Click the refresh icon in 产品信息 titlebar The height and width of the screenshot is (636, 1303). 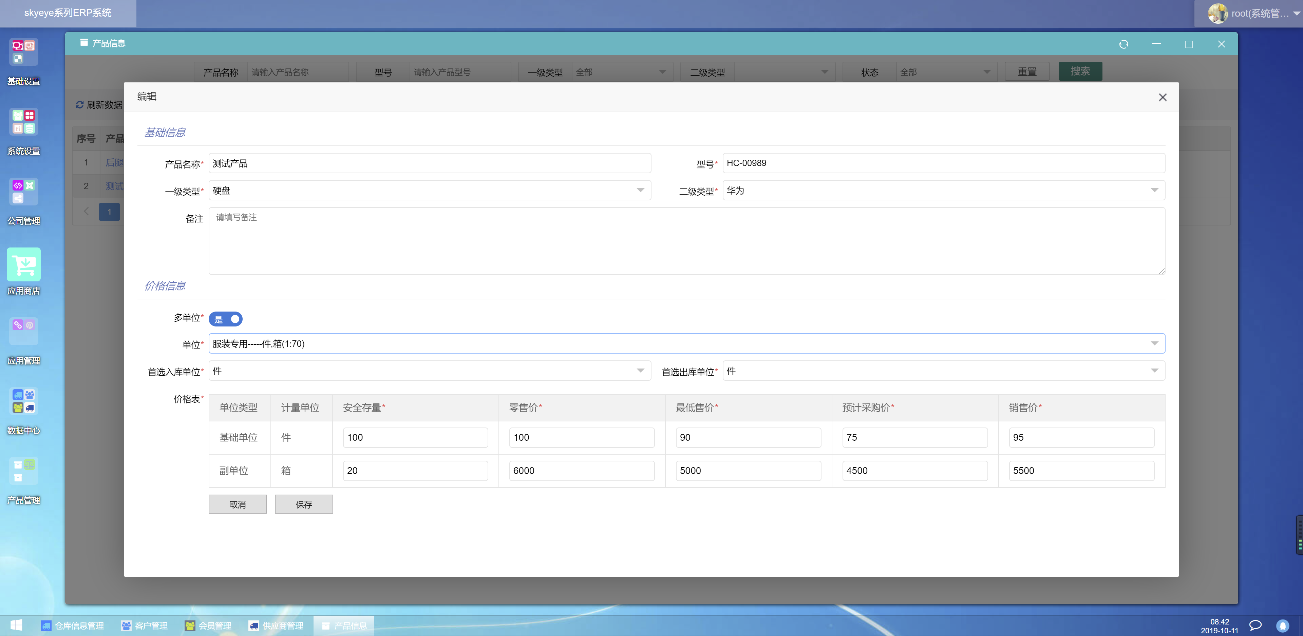[x=1123, y=44]
